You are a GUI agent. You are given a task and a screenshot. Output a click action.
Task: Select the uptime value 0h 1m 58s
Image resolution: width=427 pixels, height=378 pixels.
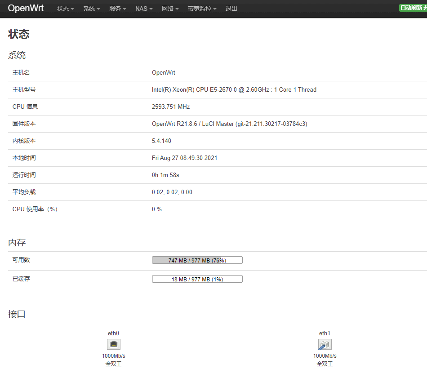[165, 175]
